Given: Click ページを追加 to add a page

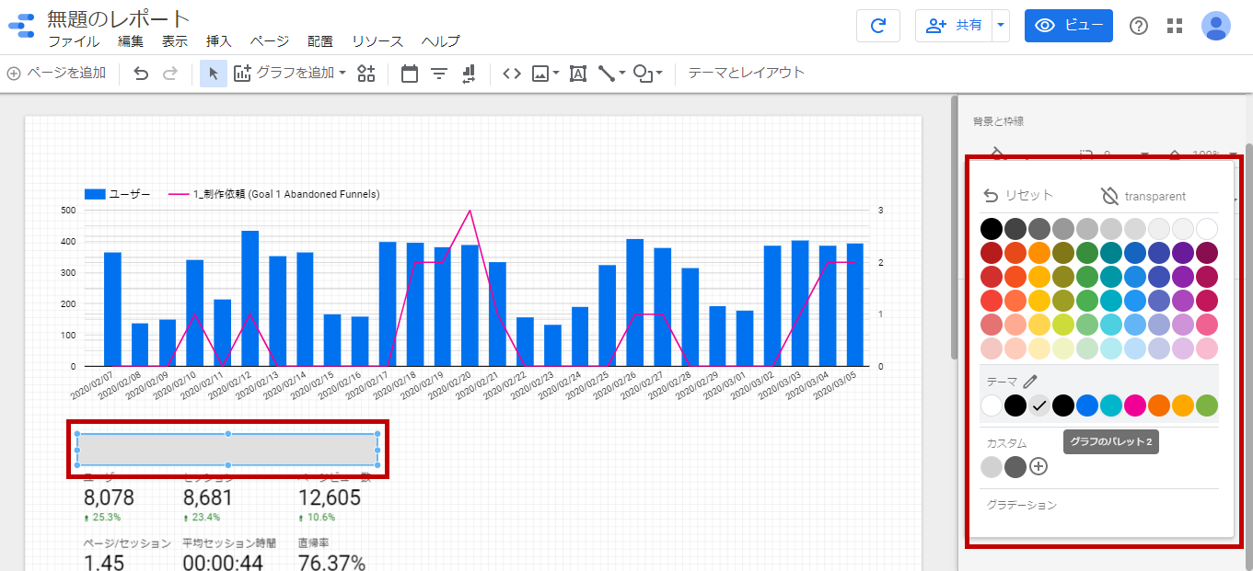Looking at the screenshot, I should 56,74.
